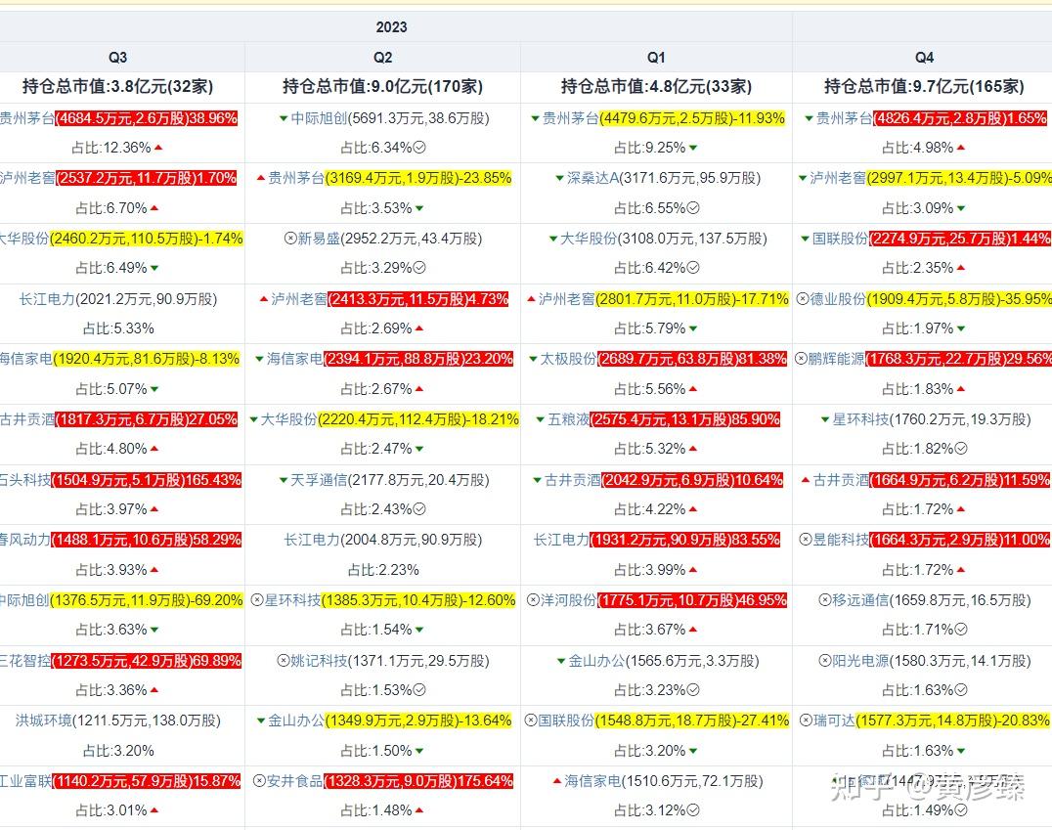Open 安井食品 stock link
Screen dimensions: 1052x830
click(295, 781)
